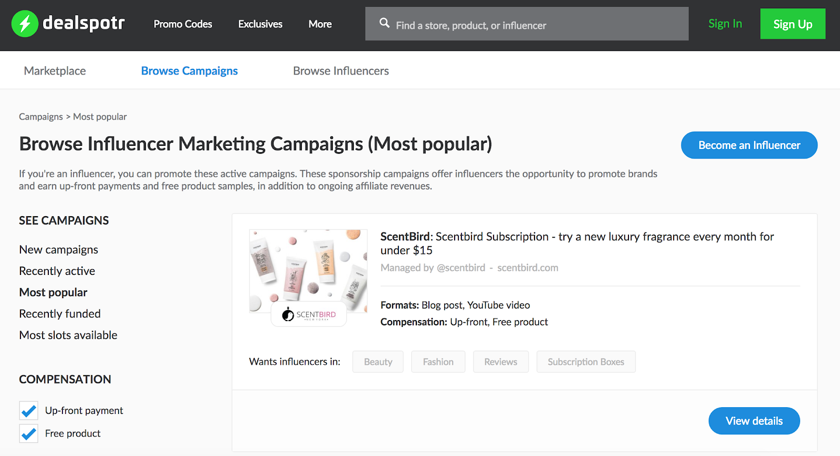This screenshot has width=840, height=456.
Task: Click the Formats: Blog post, YouTube video text
Action: [455, 305]
